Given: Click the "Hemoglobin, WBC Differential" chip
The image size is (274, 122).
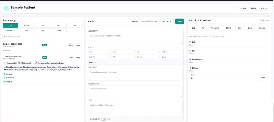Looking at the screenshot, I should (x=17, y=63).
